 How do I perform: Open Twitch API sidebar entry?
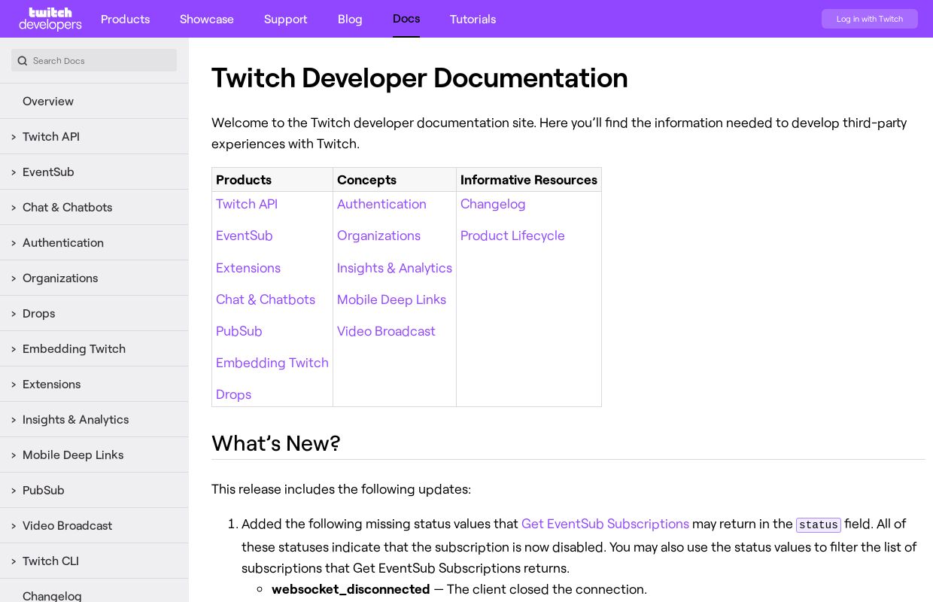tap(51, 136)
